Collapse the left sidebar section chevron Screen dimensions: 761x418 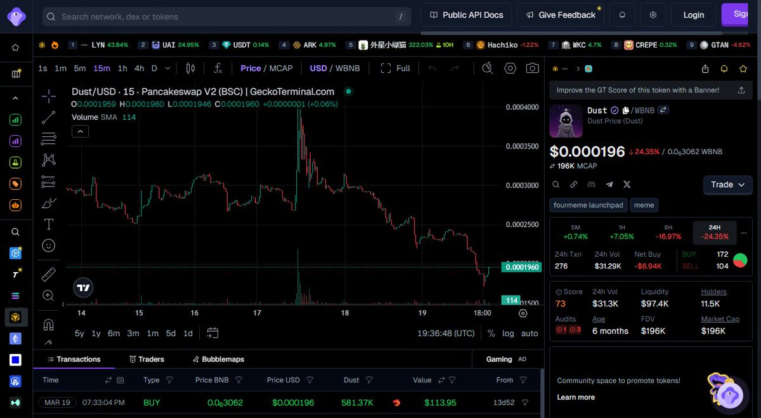pyautogui.click(x=16, y=98)
